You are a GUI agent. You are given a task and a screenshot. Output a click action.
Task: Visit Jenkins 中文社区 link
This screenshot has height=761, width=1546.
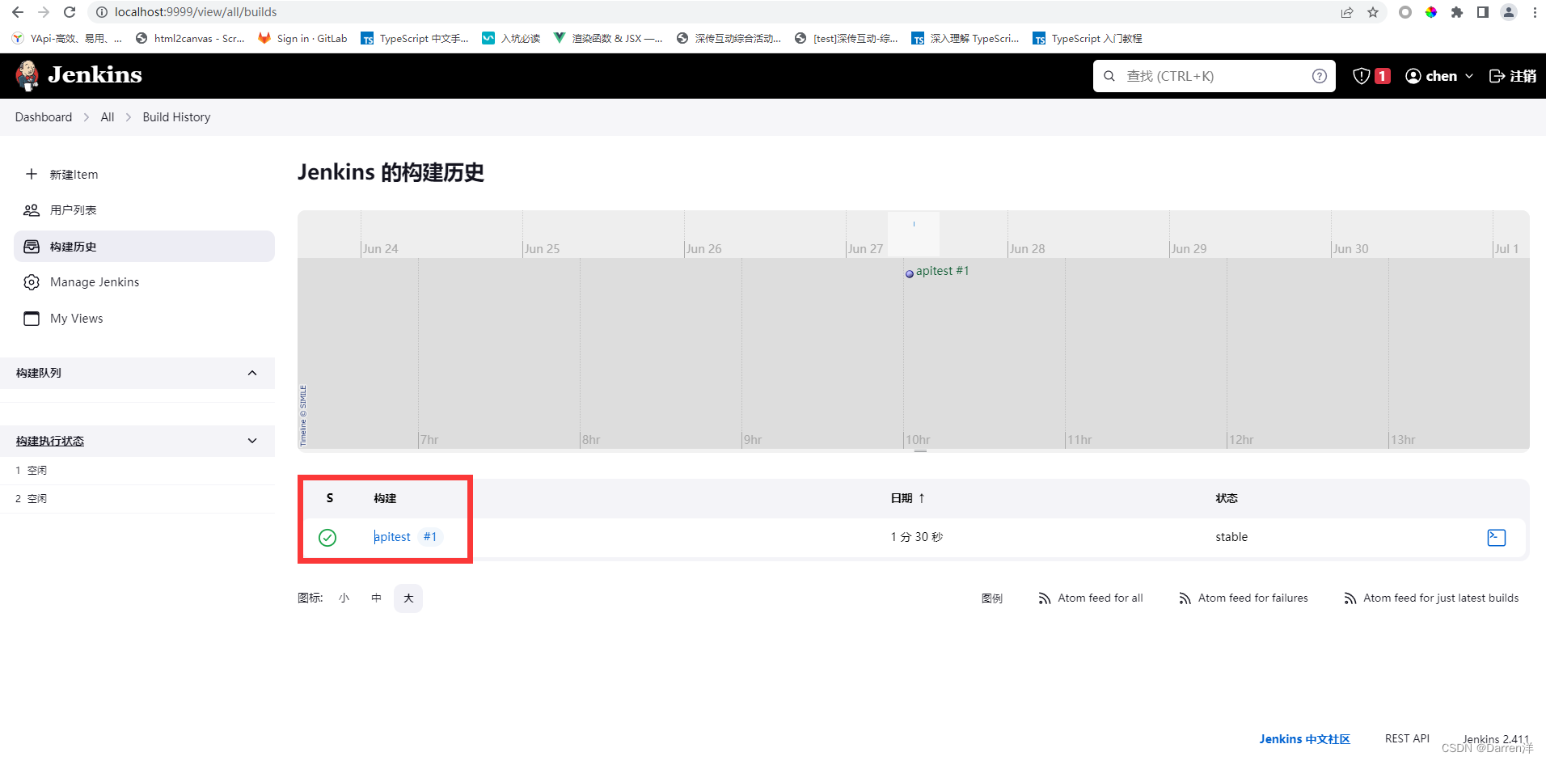click(1304, 739)
